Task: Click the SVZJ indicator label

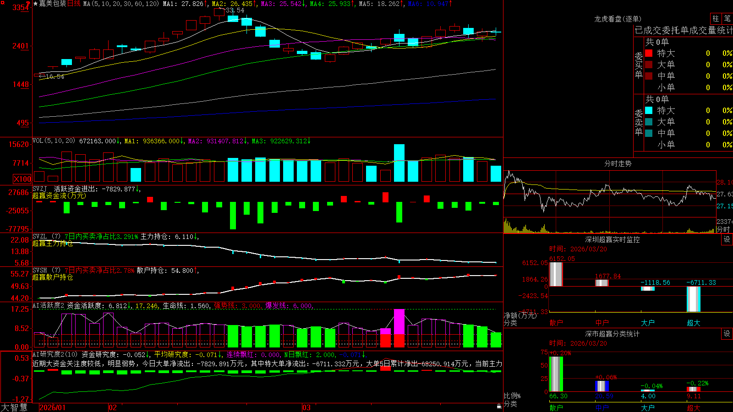Action: 40,189
